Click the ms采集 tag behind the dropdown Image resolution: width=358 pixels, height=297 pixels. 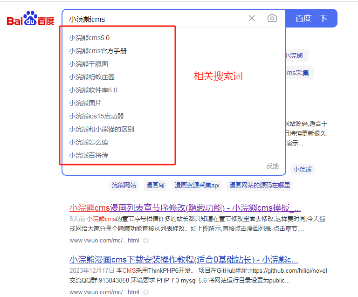(x=300, y=73)
